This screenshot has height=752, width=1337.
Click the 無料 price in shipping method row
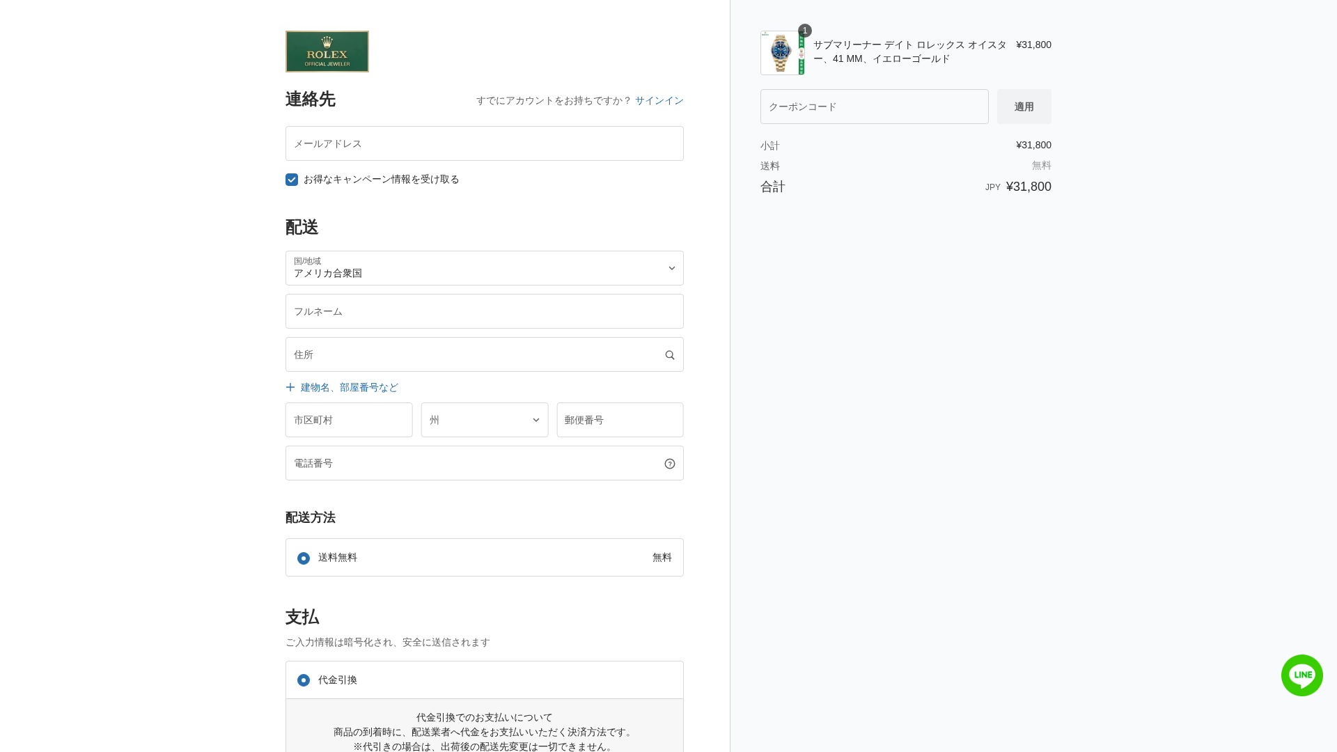(662, 557)
